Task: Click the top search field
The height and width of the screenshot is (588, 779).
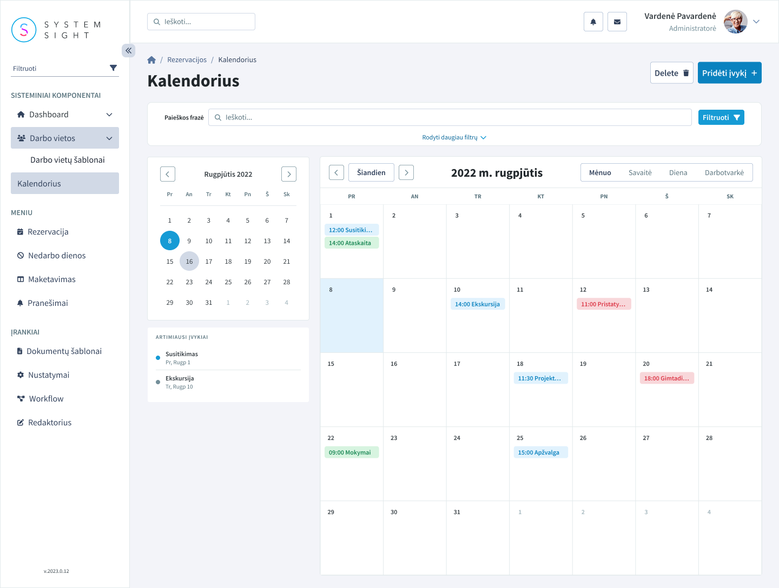Action: point(201,22)
